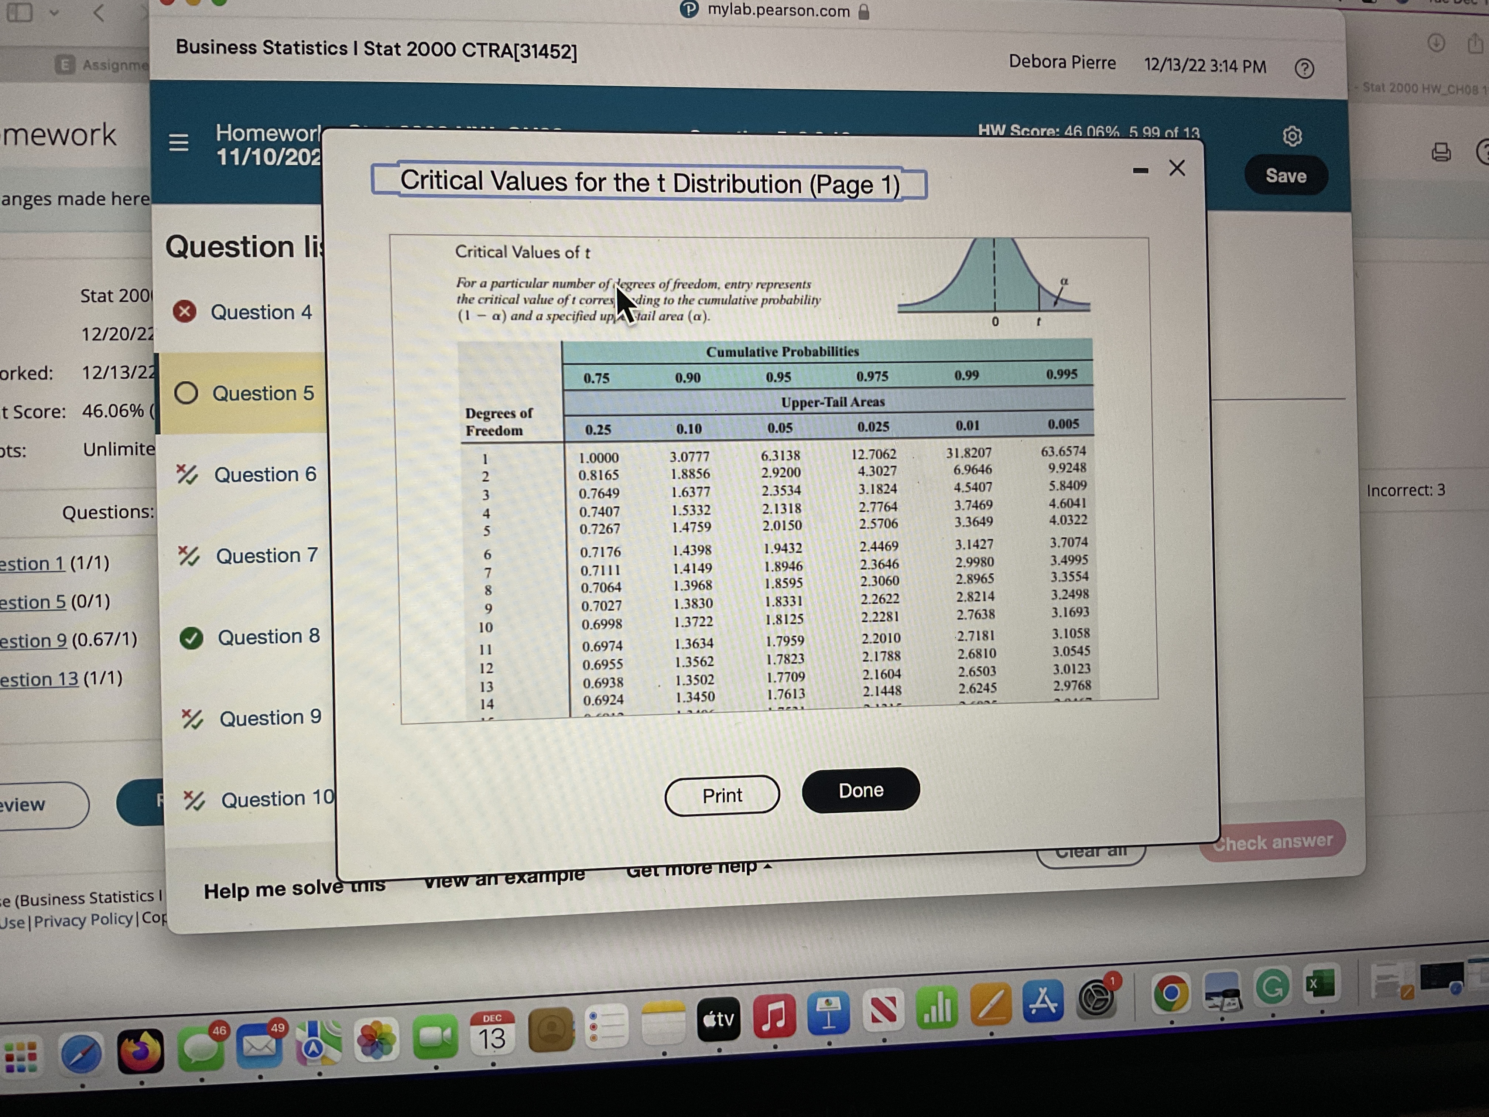Viewport: 1489px width, 1117px height.
Task: Select Question 4 marked incorrect
Action: coord(260,312)
